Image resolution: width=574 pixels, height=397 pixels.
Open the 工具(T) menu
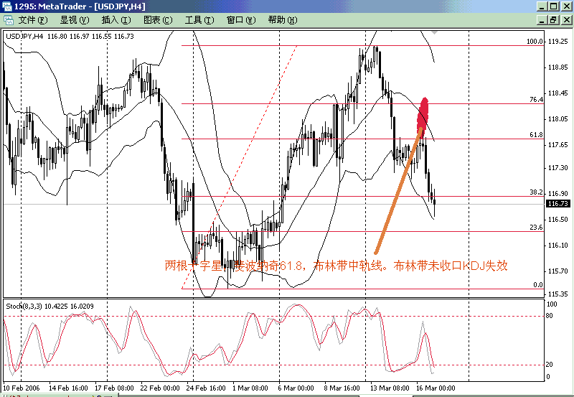(199, 20)
